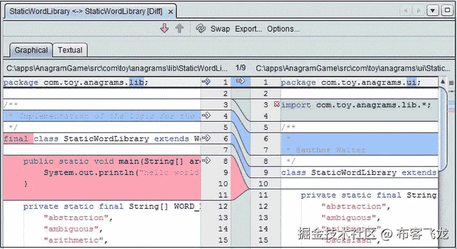This screenshot has width=457, height=249.
Task: Click the "package com.toy.anagrams.ui;" line
Action: point(351,82)
